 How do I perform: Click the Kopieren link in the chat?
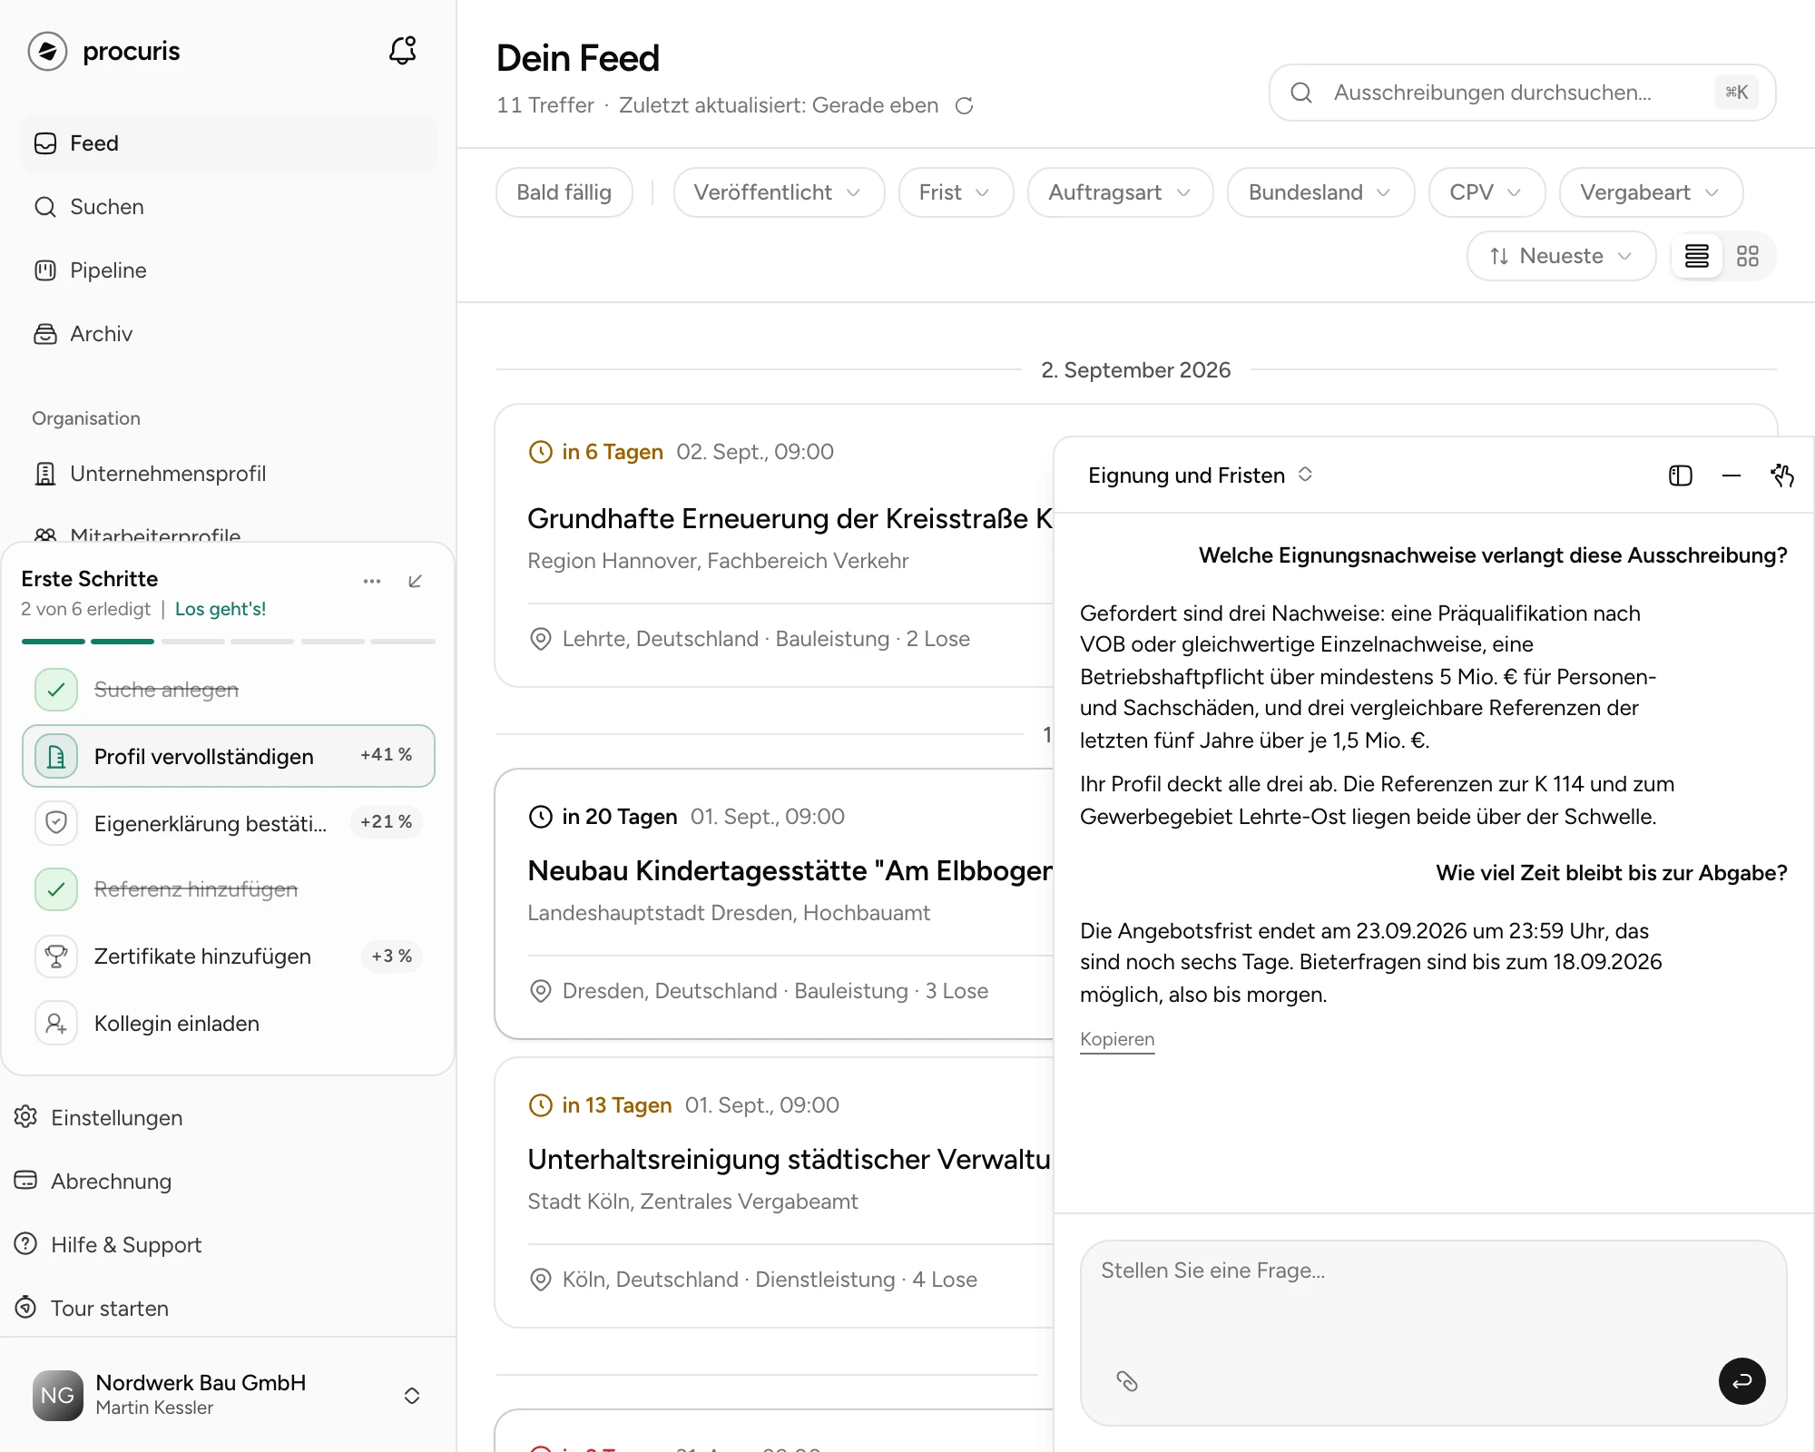click(x=1117, y=1039)
